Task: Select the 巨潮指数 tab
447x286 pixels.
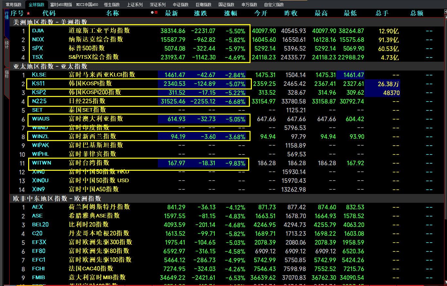Action: click(204, 5)
